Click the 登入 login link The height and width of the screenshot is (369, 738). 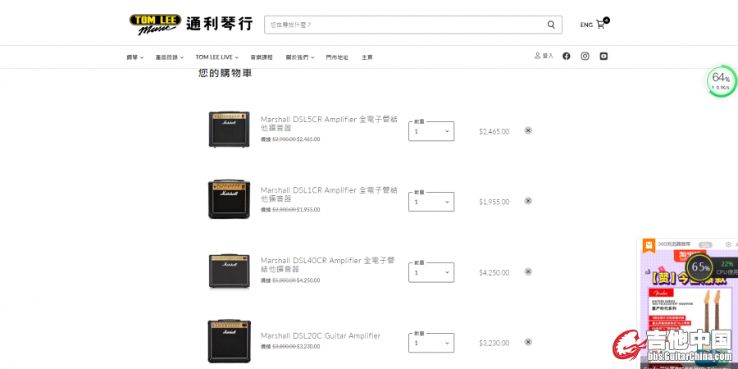click(x=544, y=56)
